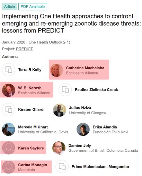Open author name Catherine Machalaba
The image size is (142, 176).
(85, 68)
